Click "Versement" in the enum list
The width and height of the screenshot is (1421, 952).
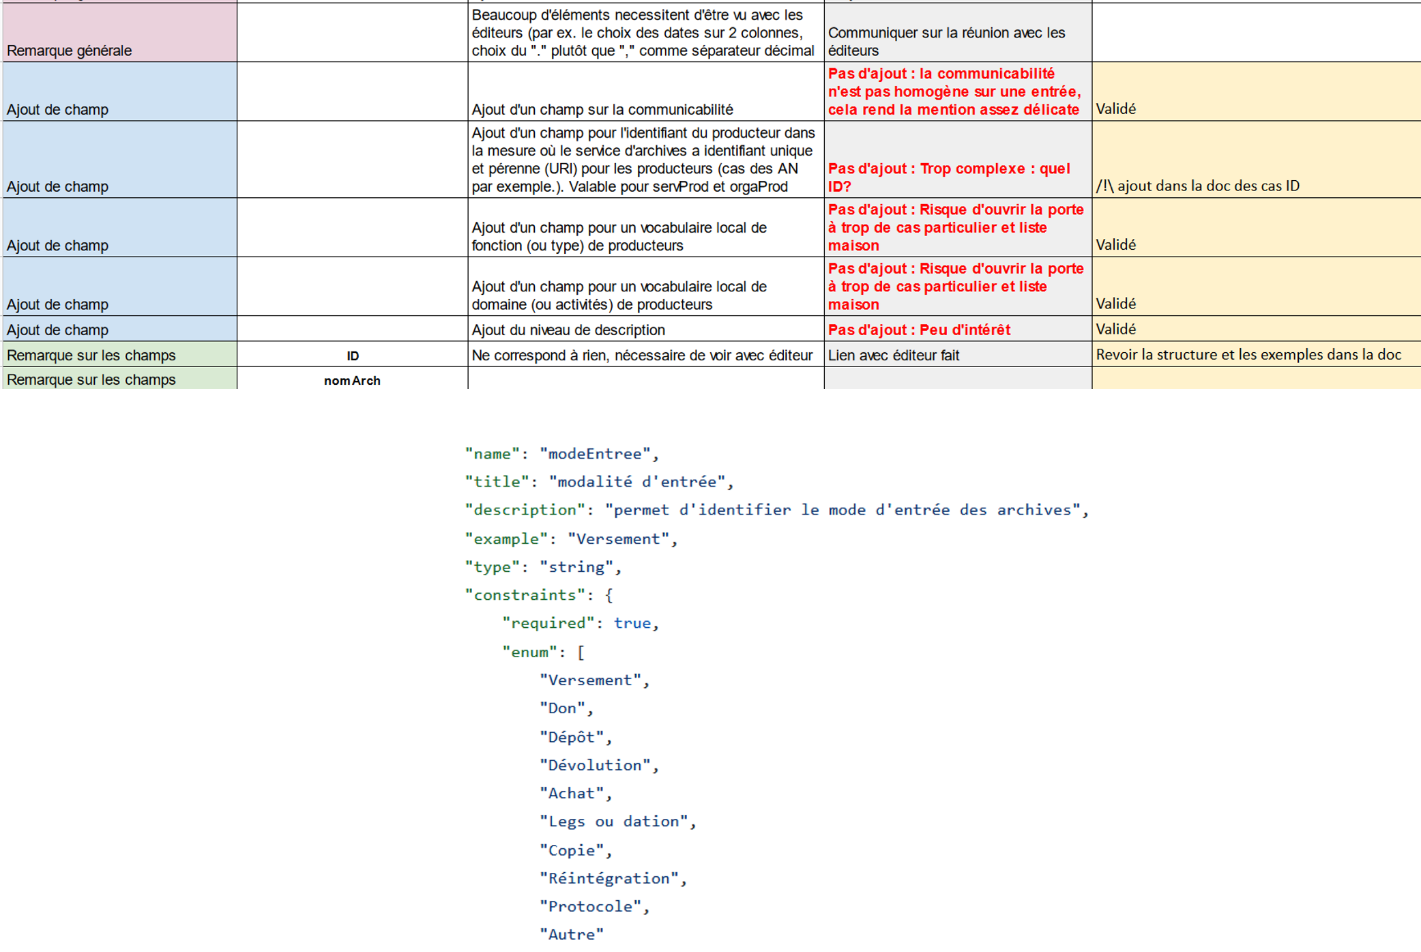tap(594, 680)
